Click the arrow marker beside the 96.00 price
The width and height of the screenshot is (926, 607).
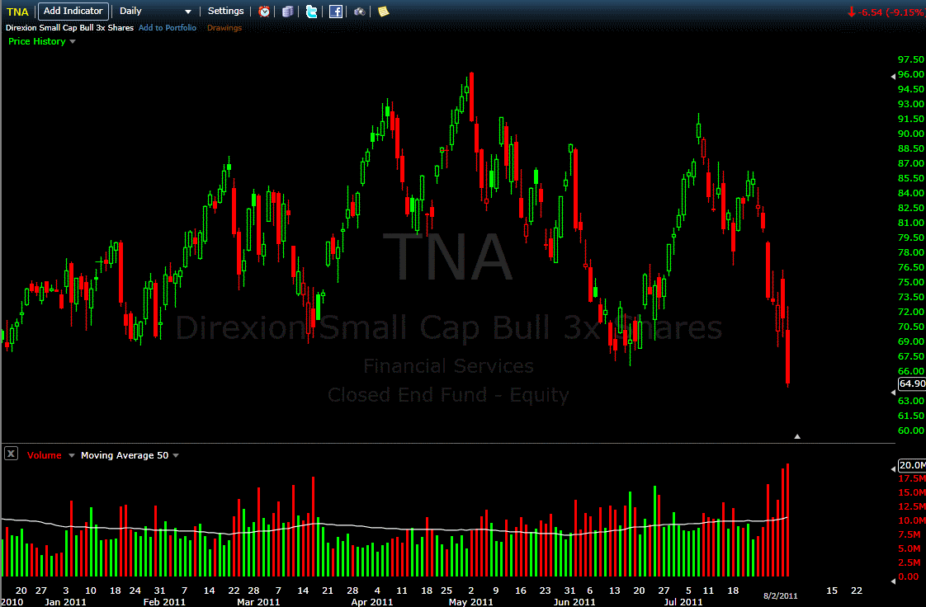[893, 76]
